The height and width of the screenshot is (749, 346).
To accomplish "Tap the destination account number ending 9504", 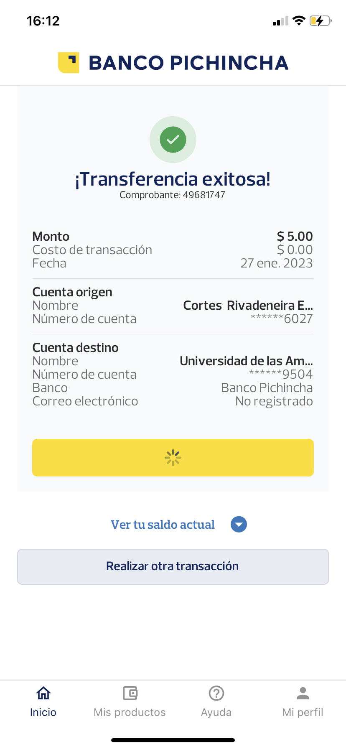I will [281, 374].
